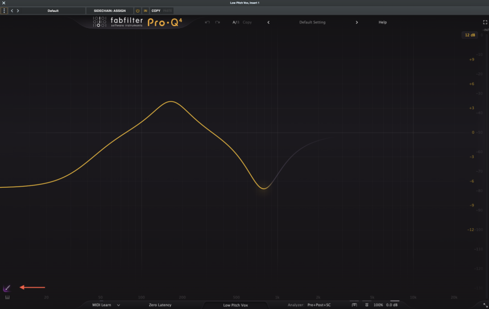
Task: Select the Low Pitch Vox instance tab
Action: pyautogui.click(x=235, y=305)
